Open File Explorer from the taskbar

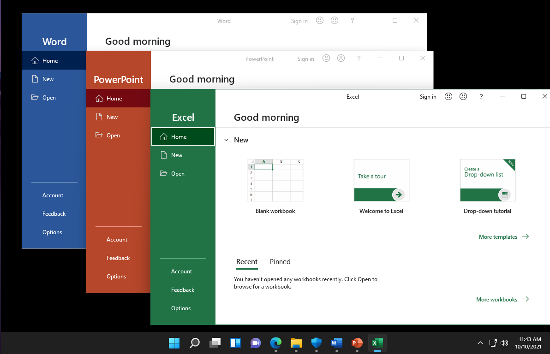(x=296, y=343)
